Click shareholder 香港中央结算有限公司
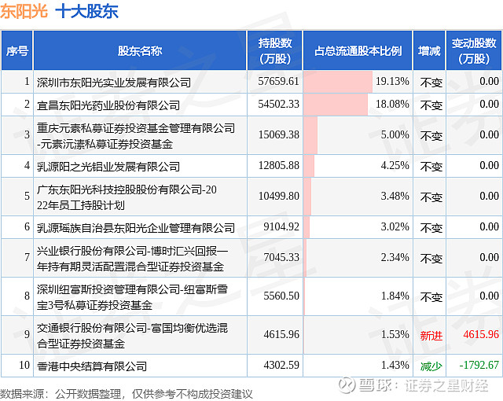Viewport: 503px width, 401px height. click(x=92, y=366)
